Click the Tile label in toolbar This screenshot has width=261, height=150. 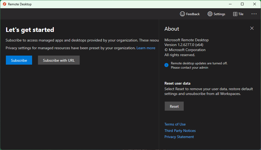241,14
